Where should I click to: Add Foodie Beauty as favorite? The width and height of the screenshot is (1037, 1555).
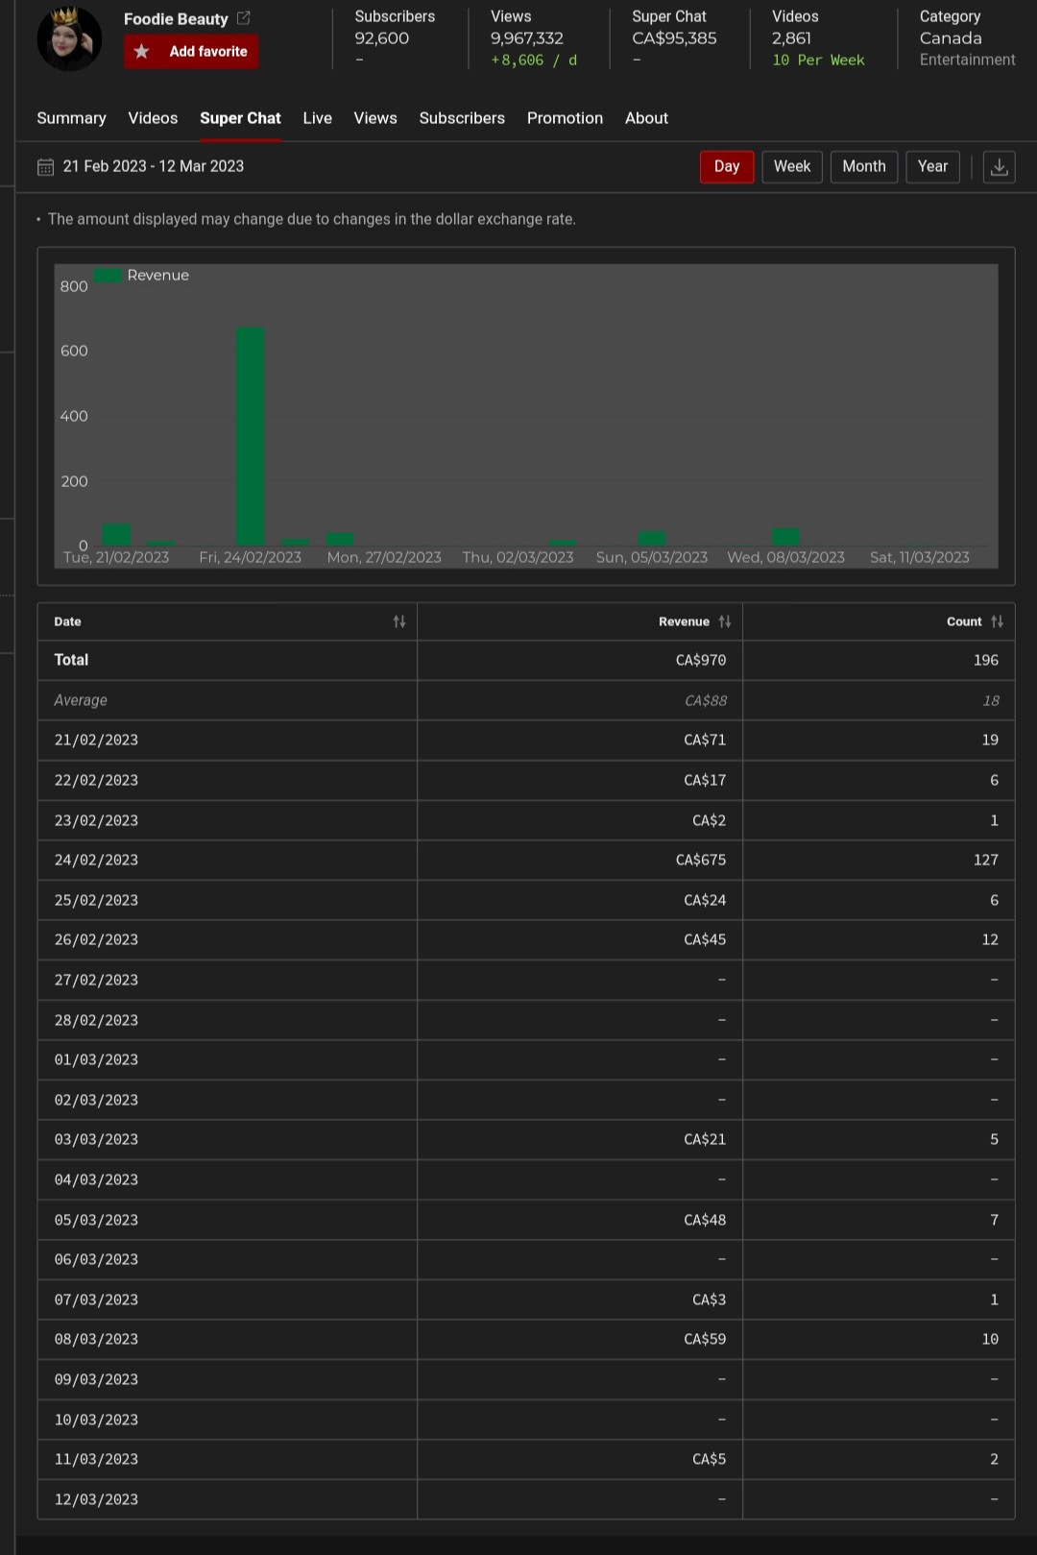point(191,52)
